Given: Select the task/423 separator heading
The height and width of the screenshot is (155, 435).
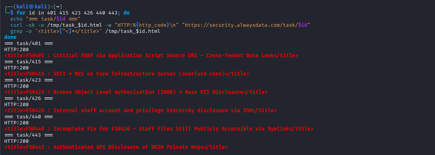Looking at the screenshot, I should coord(29,80).
